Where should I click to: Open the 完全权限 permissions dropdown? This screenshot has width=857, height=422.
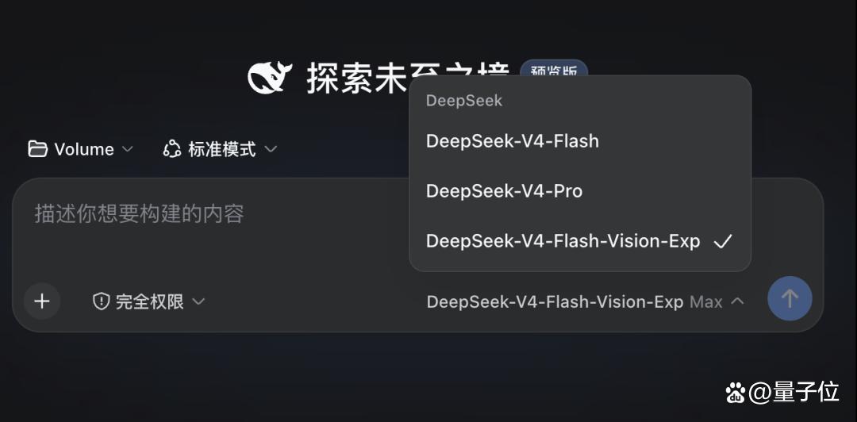point(148,301)
